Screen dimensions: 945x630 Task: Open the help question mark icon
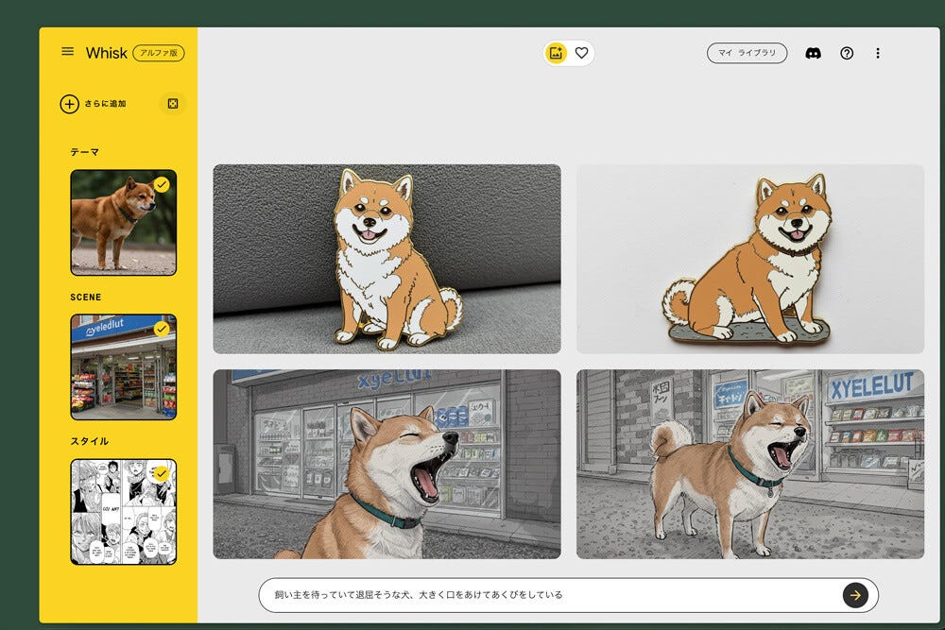coord(847,53)
